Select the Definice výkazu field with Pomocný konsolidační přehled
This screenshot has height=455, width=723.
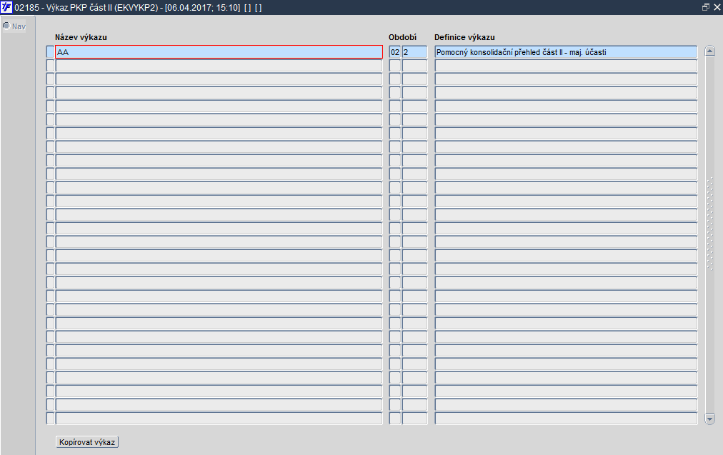pyautogui.click(x=566, y=52)
